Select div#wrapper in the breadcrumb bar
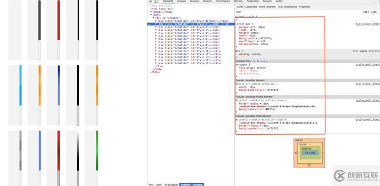This screenshot has width=380, height=186. 171,185
